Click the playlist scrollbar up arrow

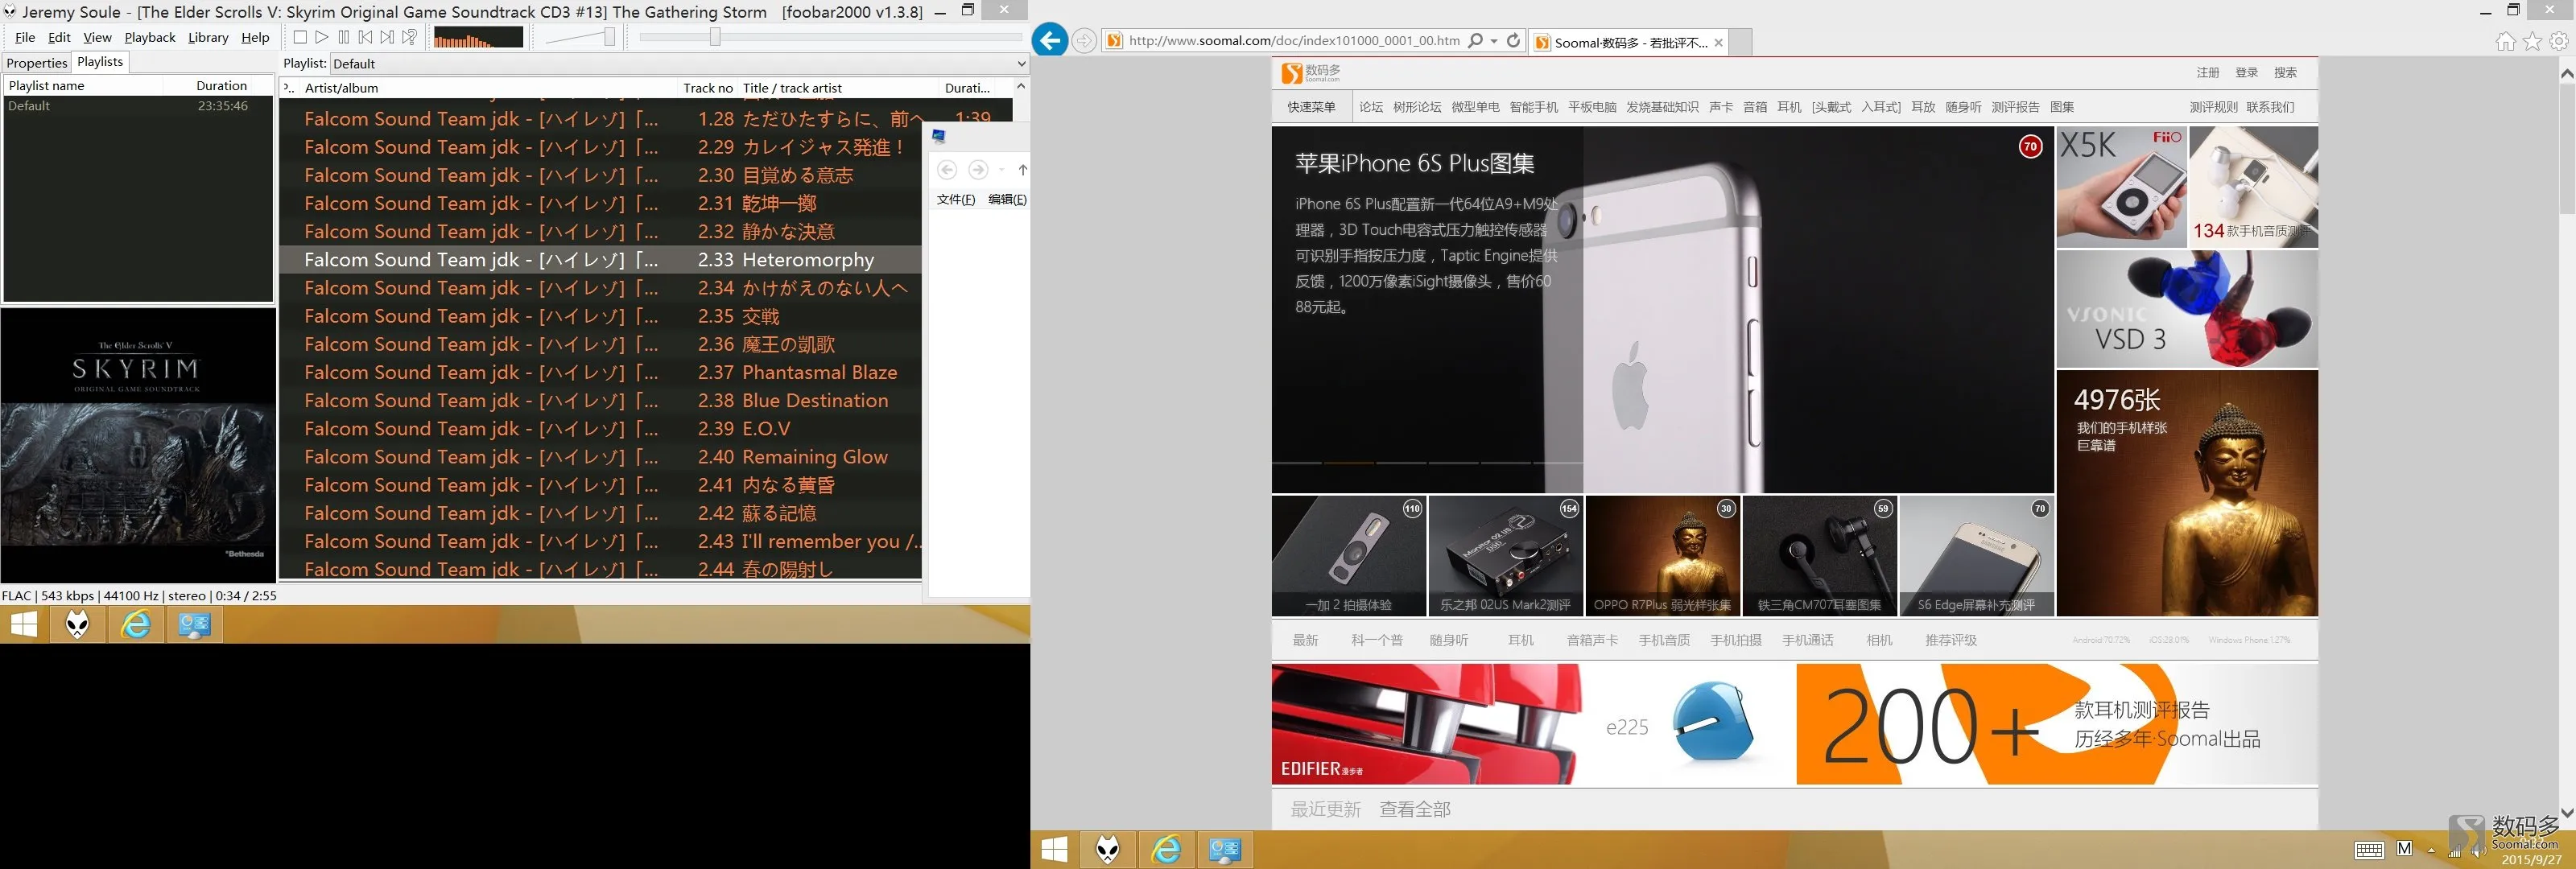(1020, 86)
